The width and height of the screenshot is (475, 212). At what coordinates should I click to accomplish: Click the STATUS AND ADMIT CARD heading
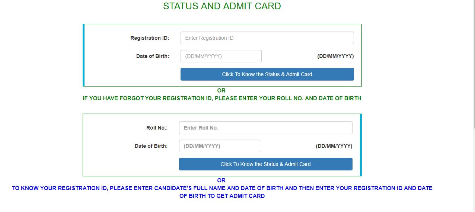click(222, 6)
